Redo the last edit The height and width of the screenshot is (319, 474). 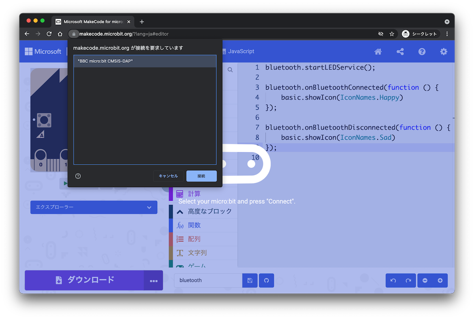(408, 280)
